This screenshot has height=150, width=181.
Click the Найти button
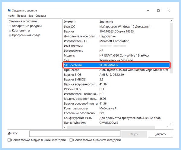(134, 134)
